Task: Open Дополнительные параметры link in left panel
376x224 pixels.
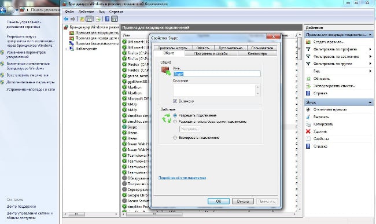Action: point(31,82)
